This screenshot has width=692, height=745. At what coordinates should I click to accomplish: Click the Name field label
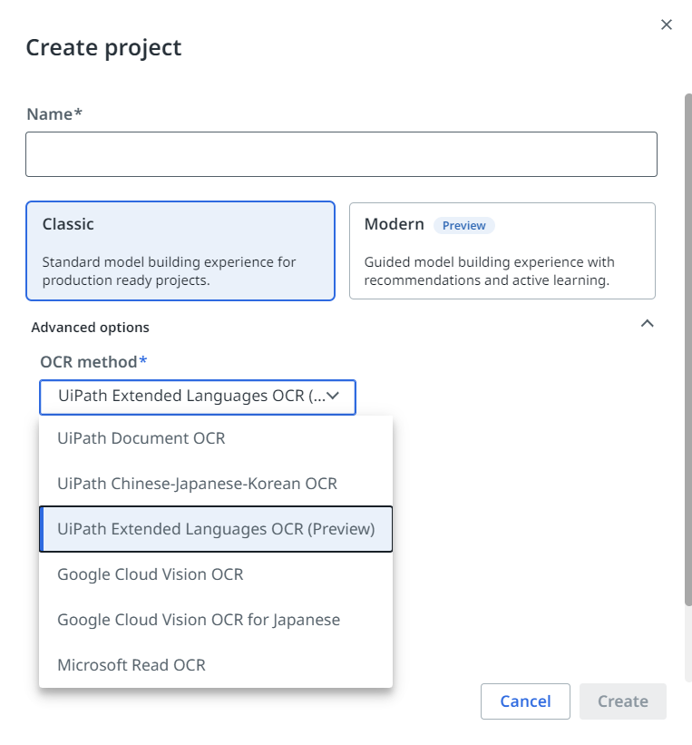[x=54, y=113]
